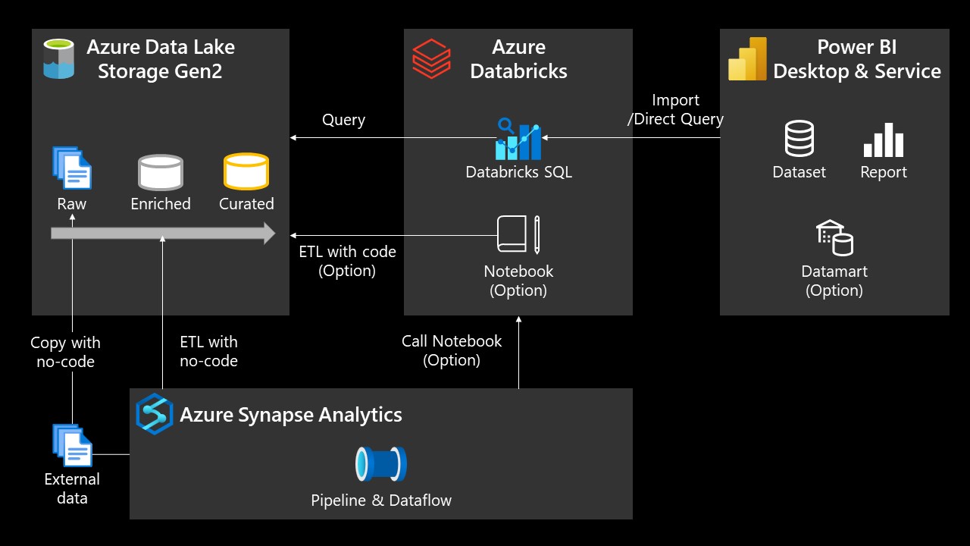Select the "Copy with no-code" label
This screenshot has height=546, width=970.
[65, 352]
